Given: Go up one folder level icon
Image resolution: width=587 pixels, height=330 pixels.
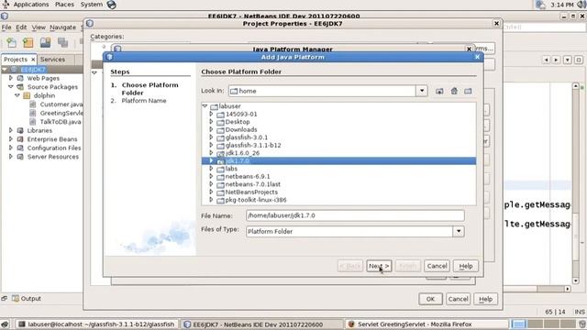Looking at the screenshot, I should pyautogui.click(x=439, y=91).
